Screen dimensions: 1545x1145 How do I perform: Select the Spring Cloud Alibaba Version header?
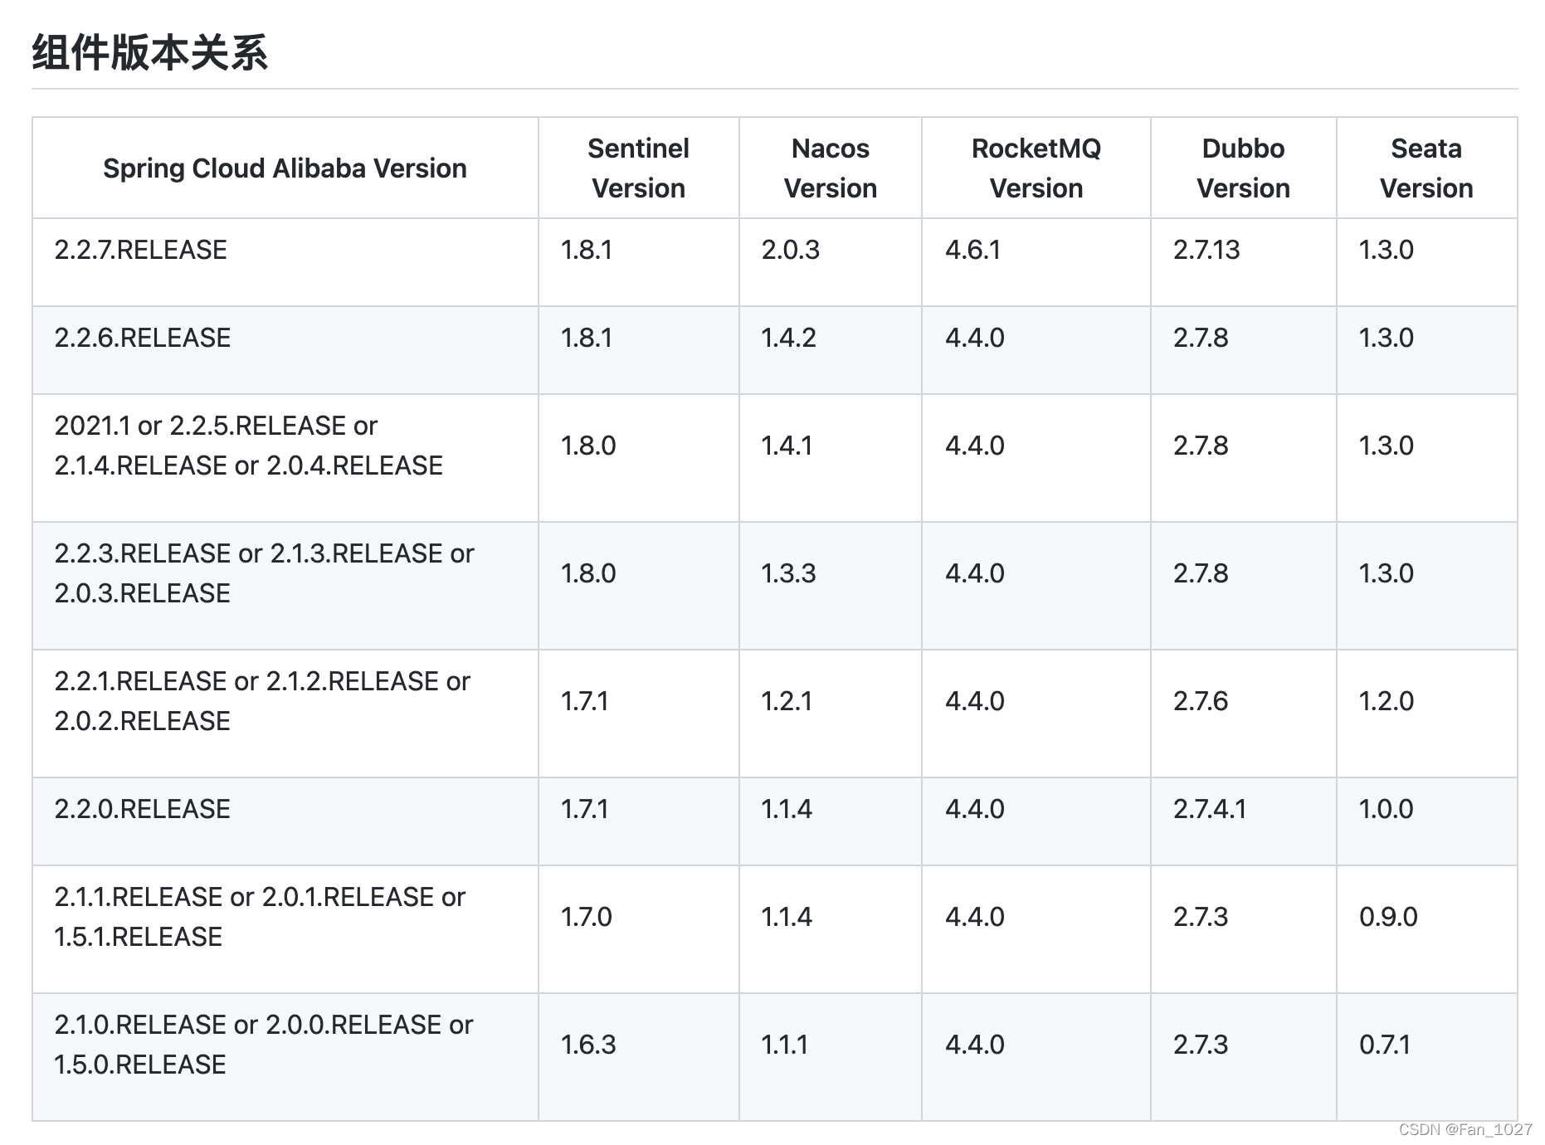pos(285,168)
